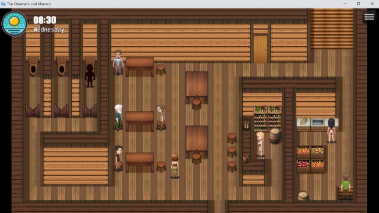Click the barrel beside the wine shelf
The height and width of the screenshot is (213, 379).
[x=275, y=136]
